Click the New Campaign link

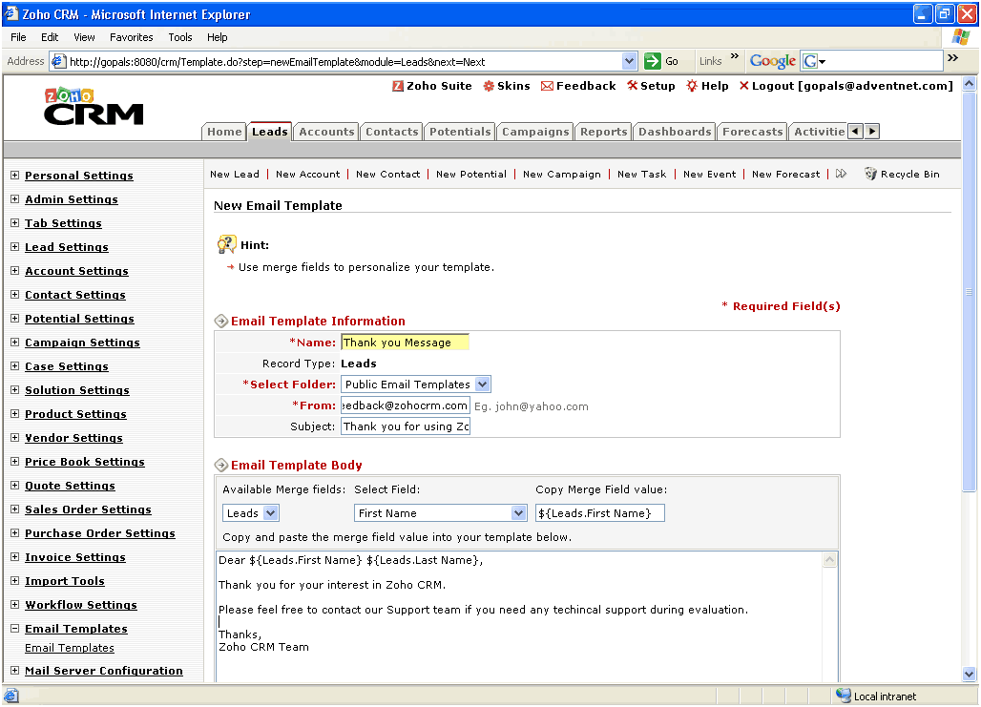pos(562,174)
